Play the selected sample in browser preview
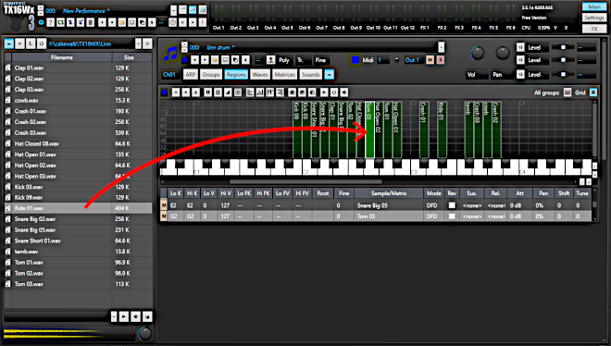 point(124,316)
